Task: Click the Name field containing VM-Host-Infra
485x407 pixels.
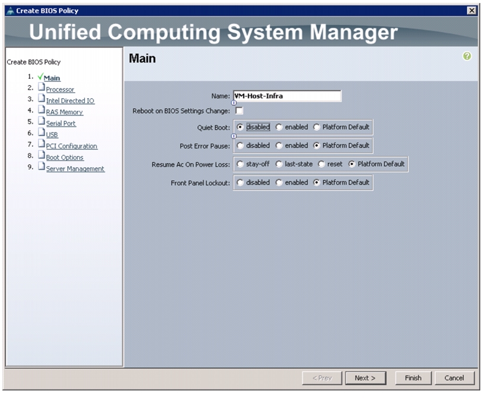Action: tap(287, 96)
